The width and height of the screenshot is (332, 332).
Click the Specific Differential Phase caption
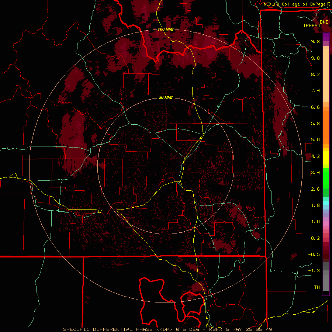167,329
